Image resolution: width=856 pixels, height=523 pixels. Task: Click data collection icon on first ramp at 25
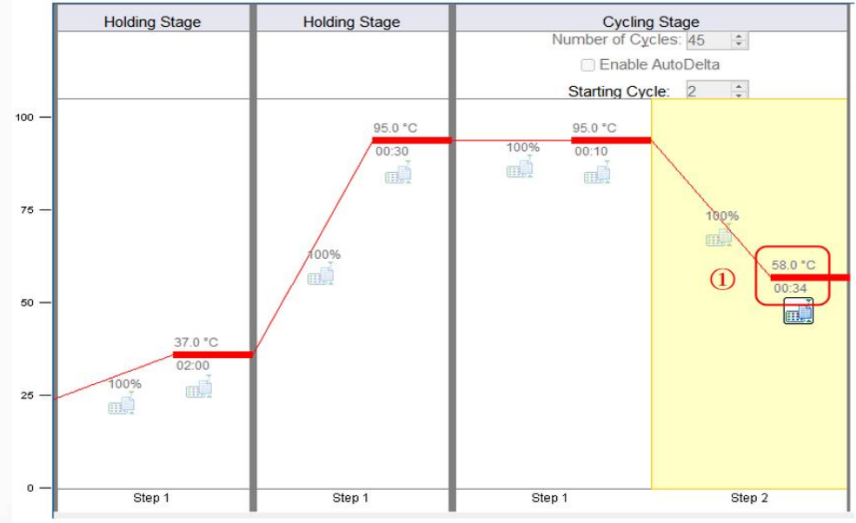click(x=121, y=403)
